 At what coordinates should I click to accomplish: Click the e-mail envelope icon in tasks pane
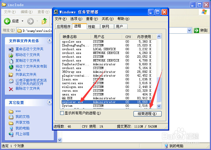coord(11,81)
